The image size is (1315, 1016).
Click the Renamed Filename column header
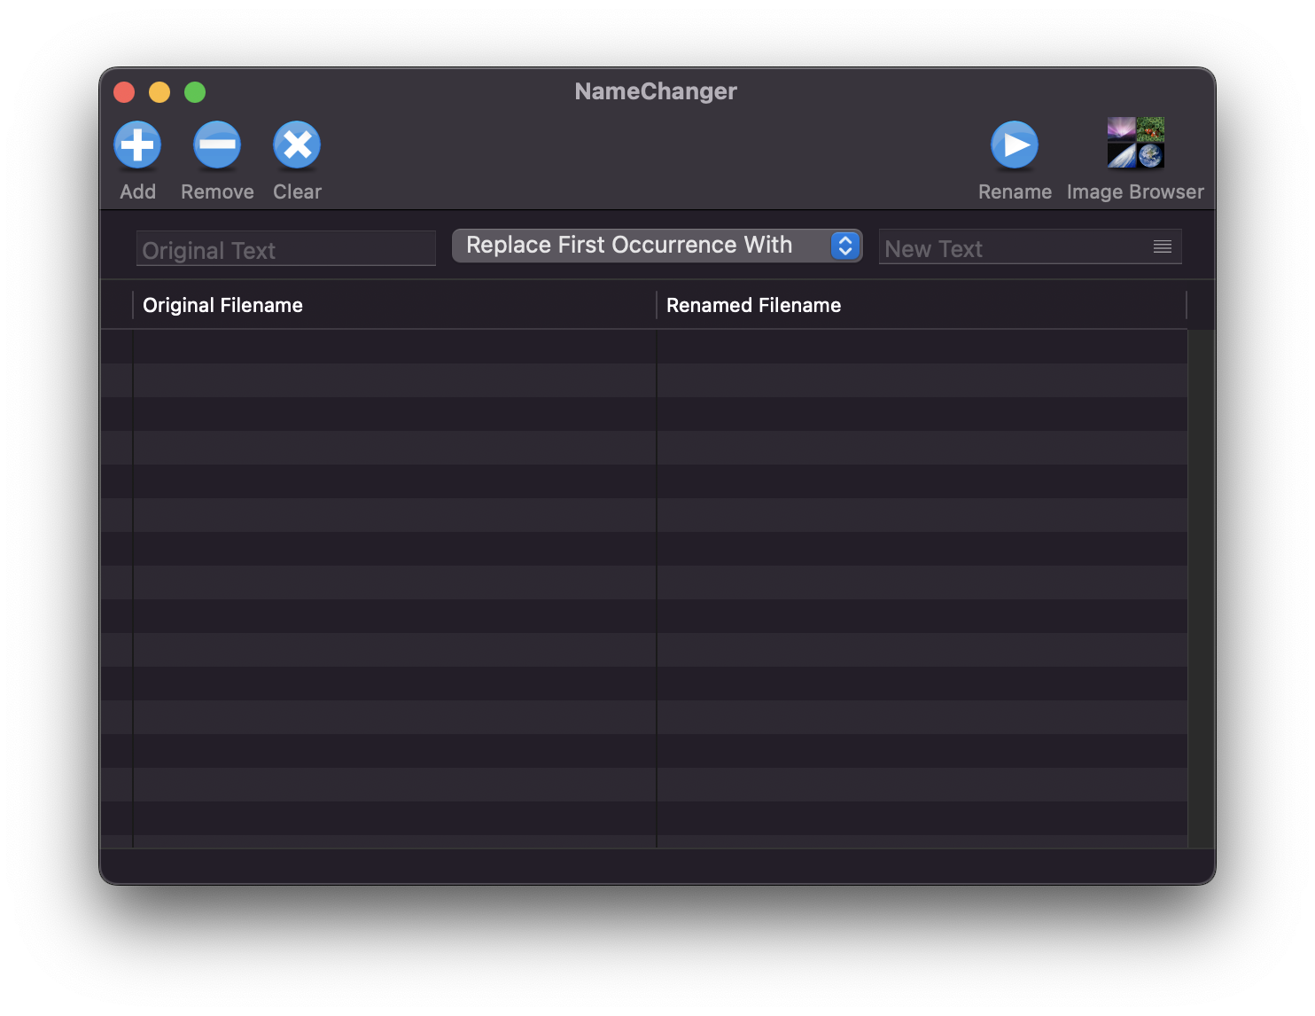point(753,305)
